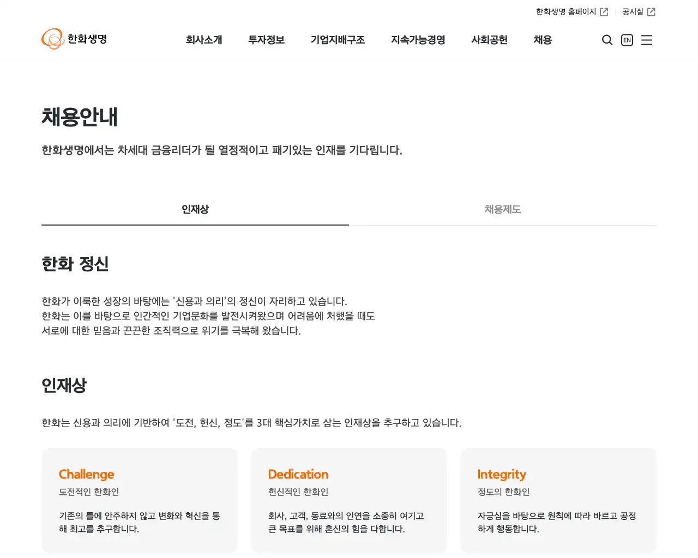Screen dimensions: 698x558
Task: Open the 기업지배구조 menu
Action: pyautogui.click(x=338, y=40)
